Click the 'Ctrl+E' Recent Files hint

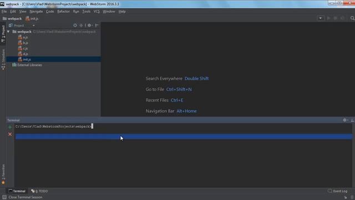[177, 100]
